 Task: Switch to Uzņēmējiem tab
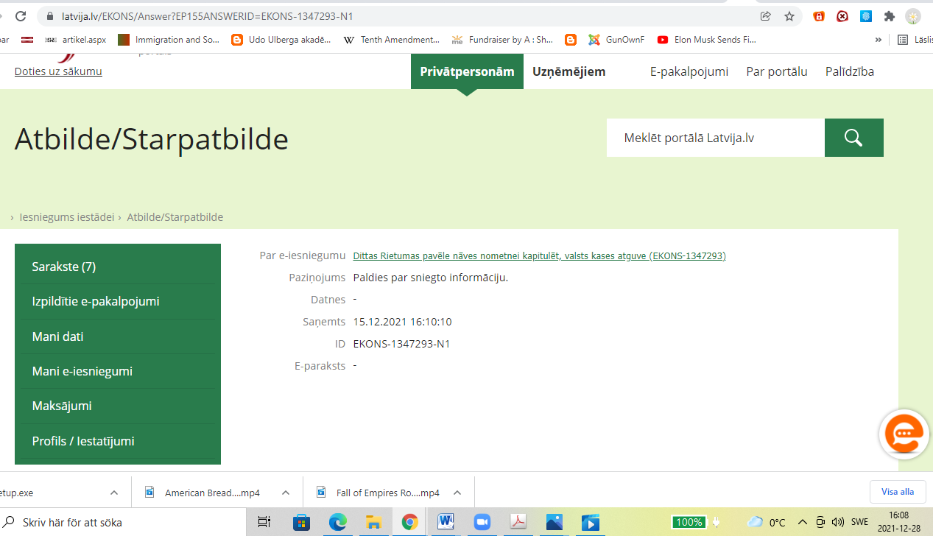pyautogui.click(x=568, y=71)
